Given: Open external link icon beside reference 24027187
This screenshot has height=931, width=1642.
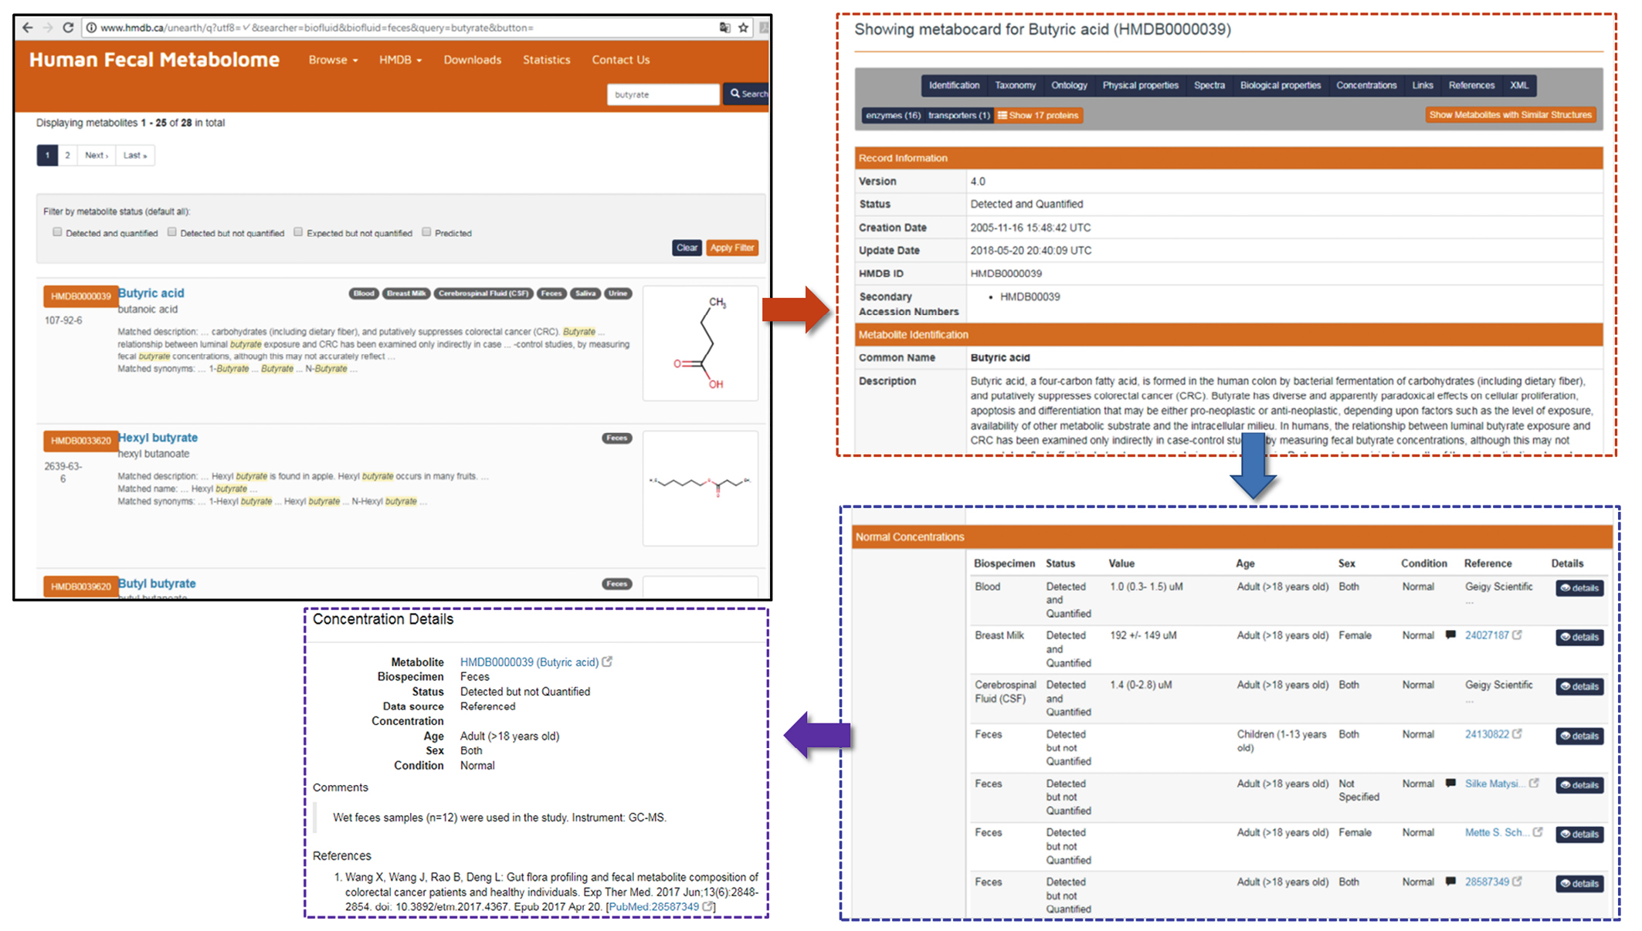Looking at the screenshot, I should 1518,635.
